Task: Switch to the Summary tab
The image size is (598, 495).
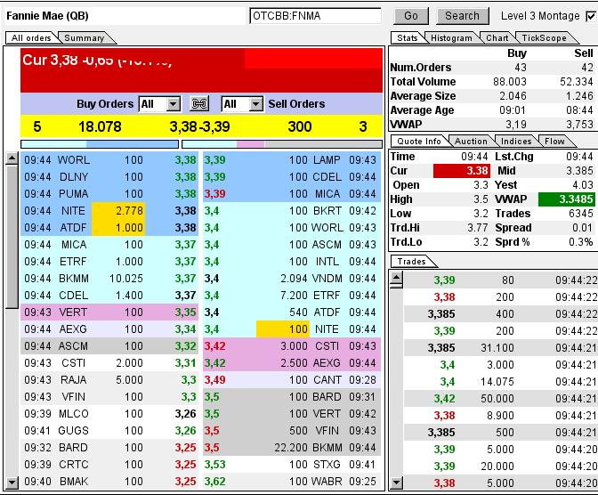Action: tap(85, 37)
